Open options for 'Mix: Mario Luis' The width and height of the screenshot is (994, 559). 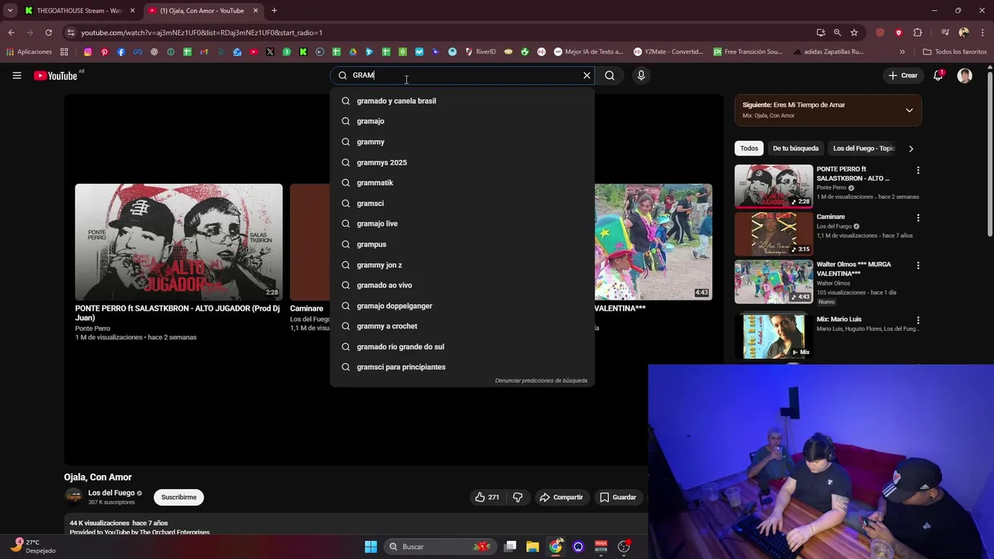click(x=918, y=320)
